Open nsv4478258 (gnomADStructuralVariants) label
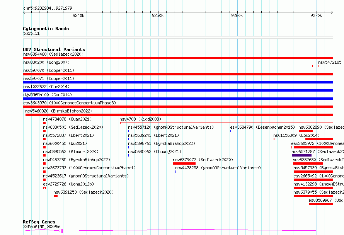Screen dimensions: 344x235 point(218,168)
